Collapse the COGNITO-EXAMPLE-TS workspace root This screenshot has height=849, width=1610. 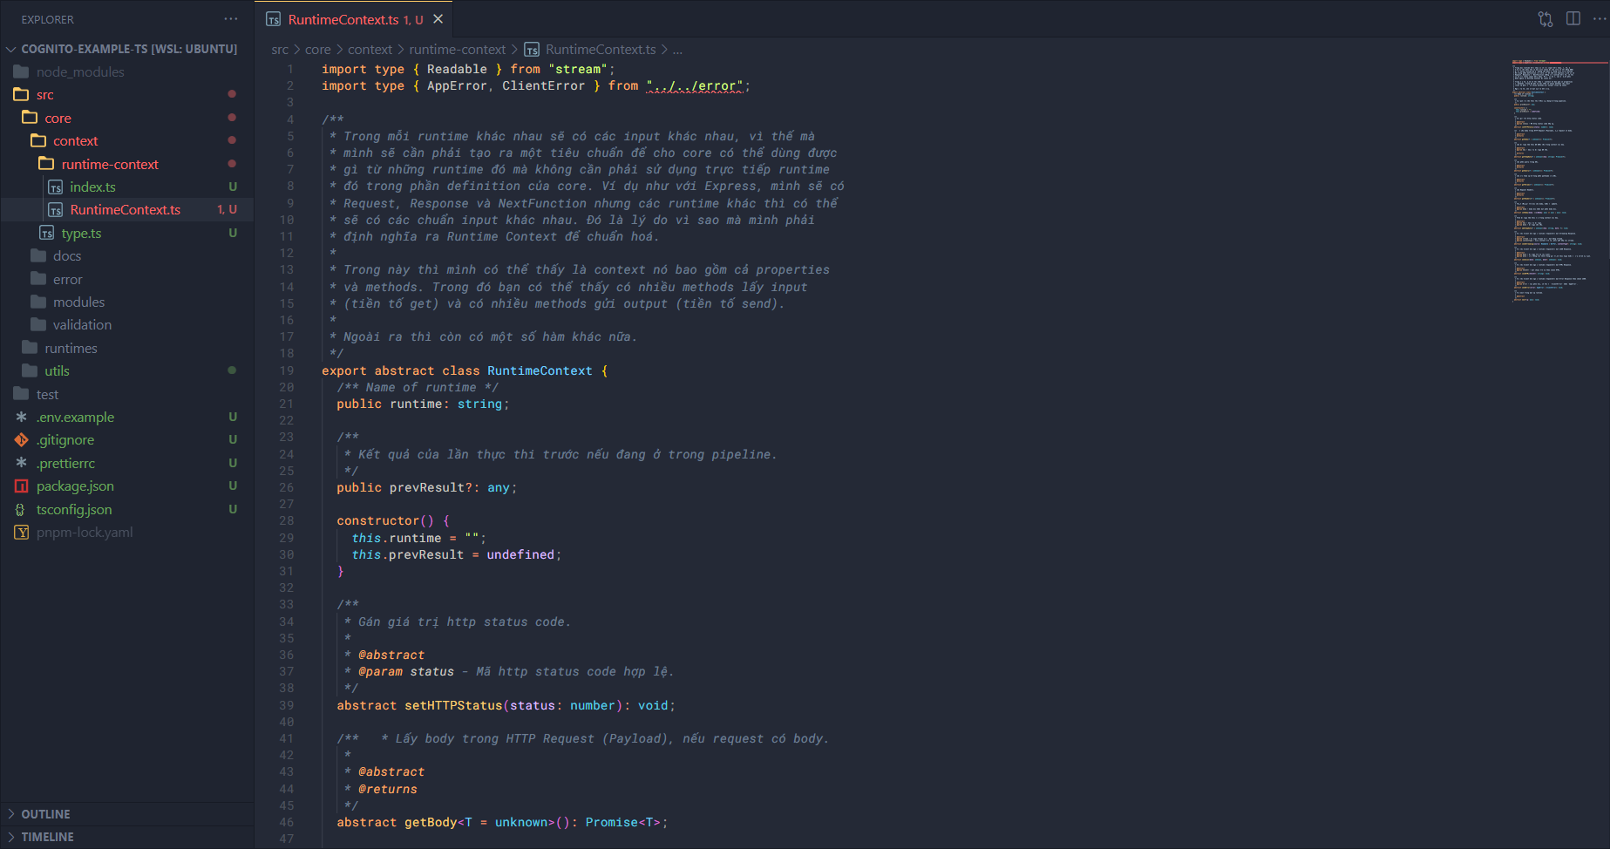[x=128, y=49]
